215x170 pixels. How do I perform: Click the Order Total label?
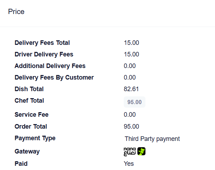pyautogui.click(x=31, y=127)
